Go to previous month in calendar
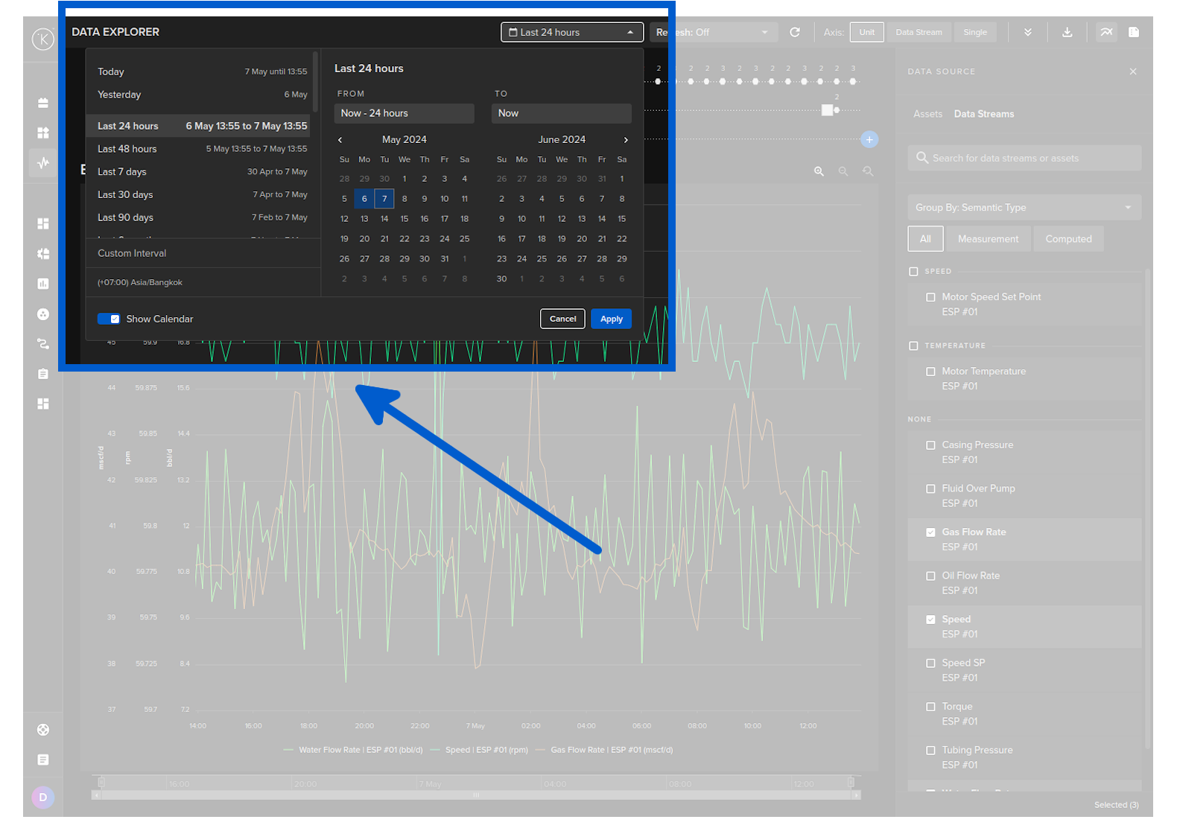The height and width of the screenshot is (834, 1177). pos(340,140)
